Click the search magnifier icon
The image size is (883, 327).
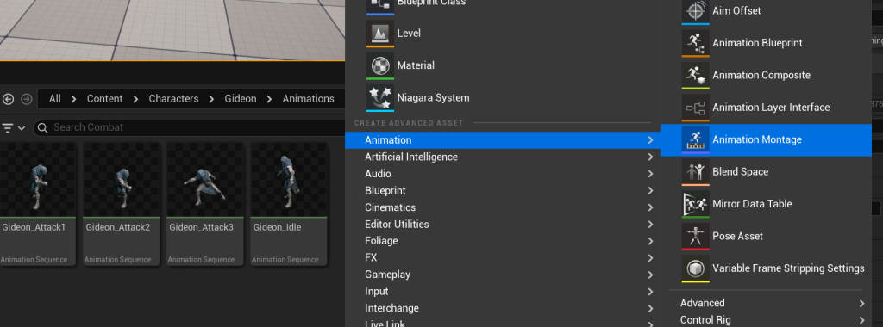(x=43, y=128)
